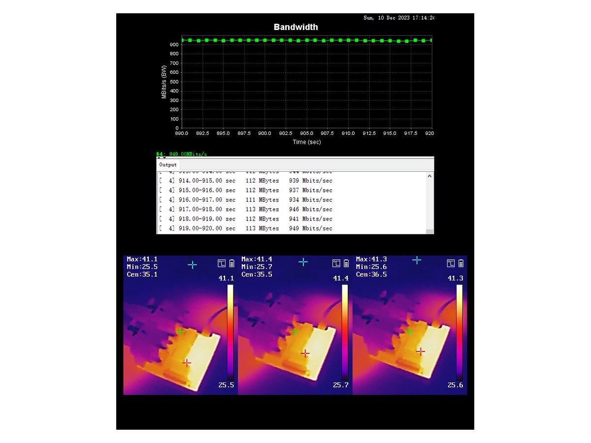Screen dimensions: 591x443
Task: Click the MBits/s (BW) axis label
Action: tap(164, 82)
